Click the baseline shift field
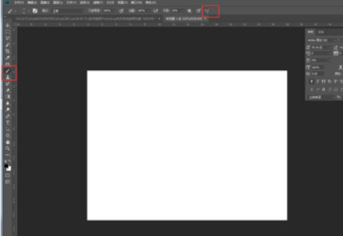 coord(317,74)
